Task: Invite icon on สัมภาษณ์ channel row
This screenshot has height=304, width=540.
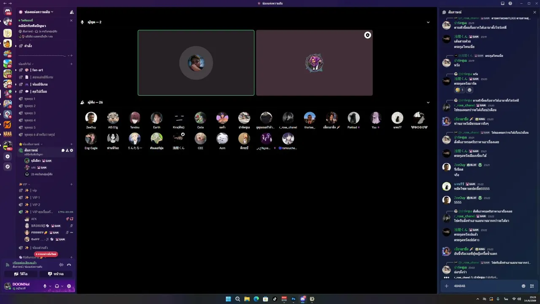Action: (x=67, y=150)
